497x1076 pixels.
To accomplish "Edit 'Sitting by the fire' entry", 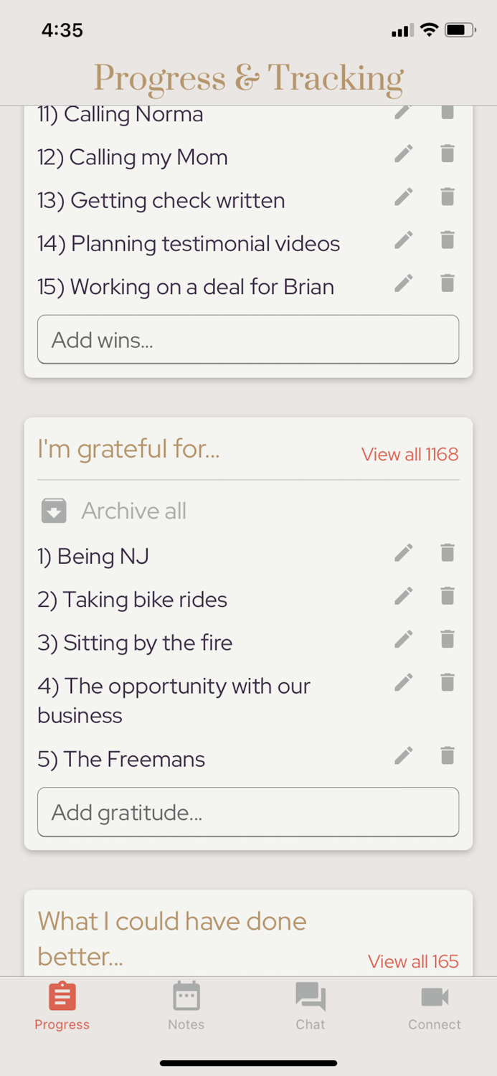I will pos(404,638).
